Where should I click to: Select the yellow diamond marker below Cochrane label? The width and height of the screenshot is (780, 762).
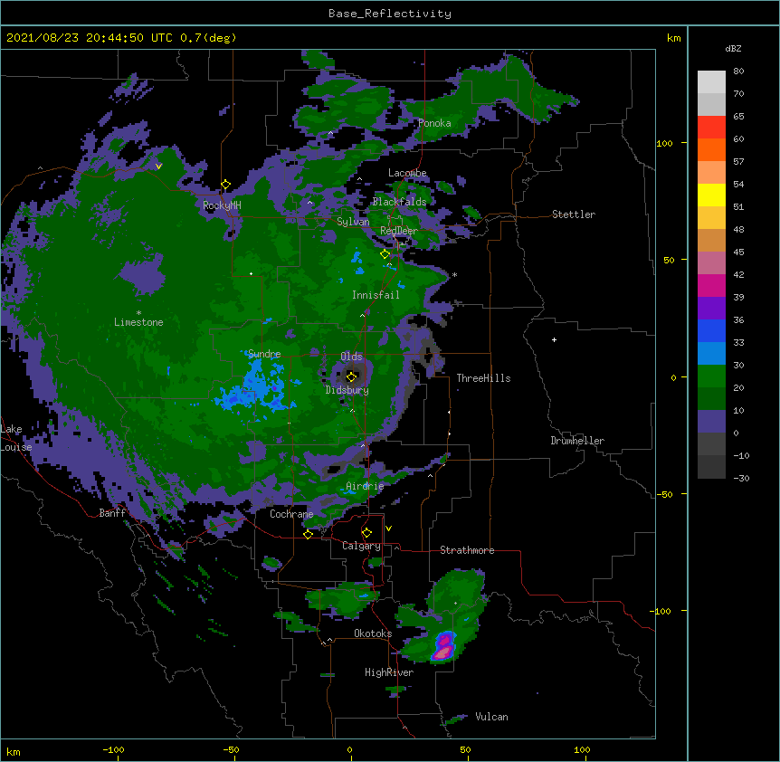click(x=308, y=534)
